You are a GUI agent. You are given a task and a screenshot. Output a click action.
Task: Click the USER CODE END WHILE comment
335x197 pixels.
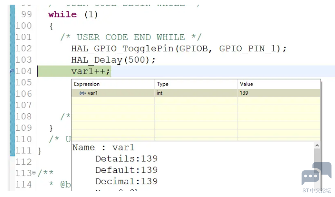[x=131, y=37]
